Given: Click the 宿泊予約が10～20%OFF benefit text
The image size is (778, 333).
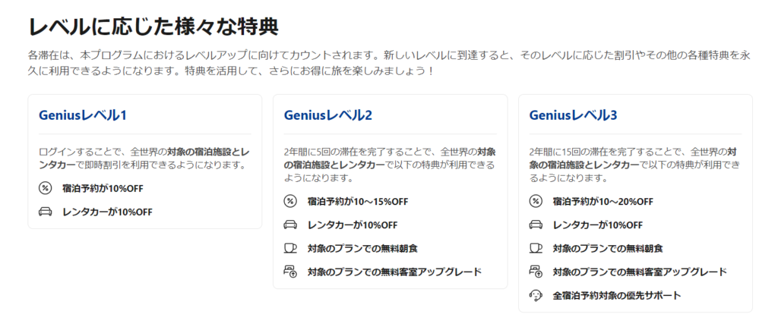Looking at the screenshot, I should pos(602,202).
